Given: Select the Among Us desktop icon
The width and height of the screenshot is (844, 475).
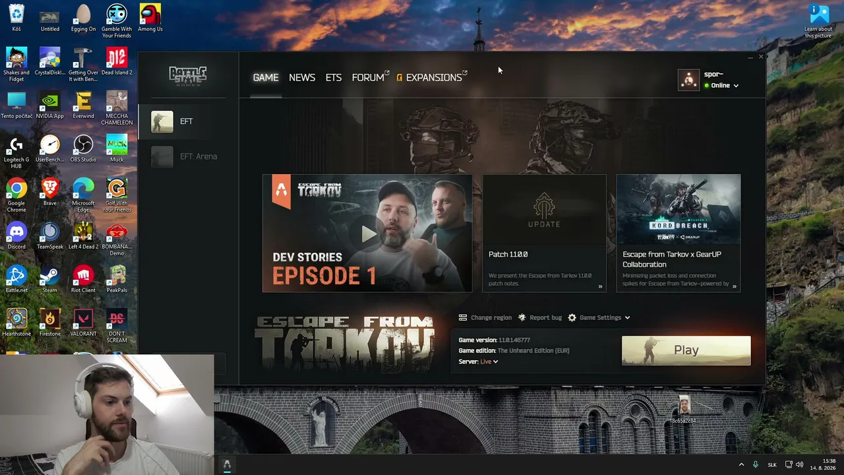Looking at the screenshot, I should click(x=150, y=18).
